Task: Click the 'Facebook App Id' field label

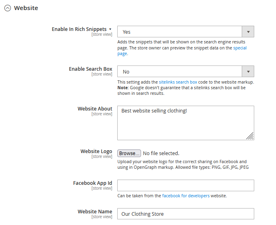Action: click(x=92, y=183)
